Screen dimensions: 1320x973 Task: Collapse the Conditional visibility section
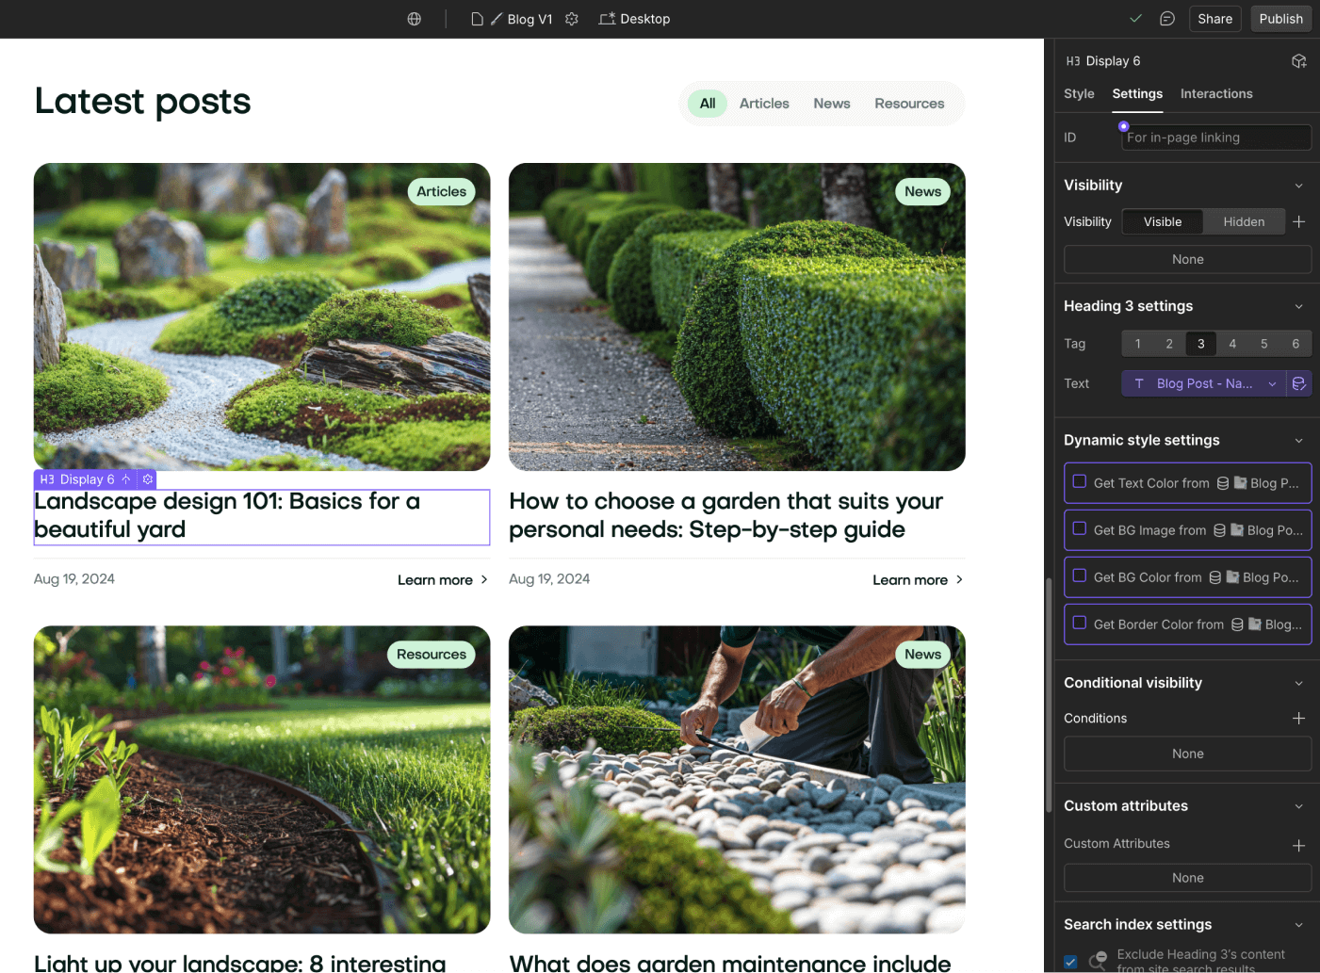[x=1299, y=682]
